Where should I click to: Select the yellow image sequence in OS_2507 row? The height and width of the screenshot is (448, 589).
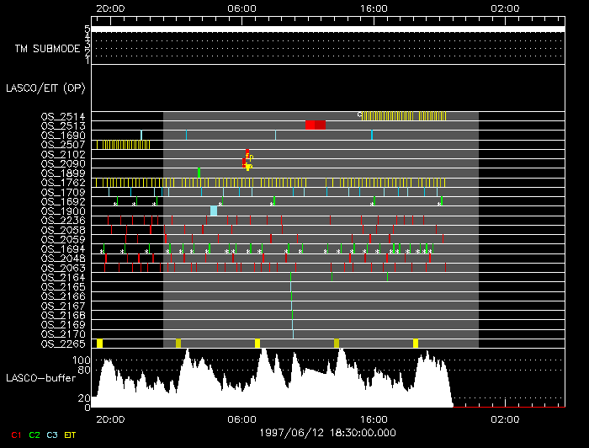pyautogui.click(x=124, y=144)
